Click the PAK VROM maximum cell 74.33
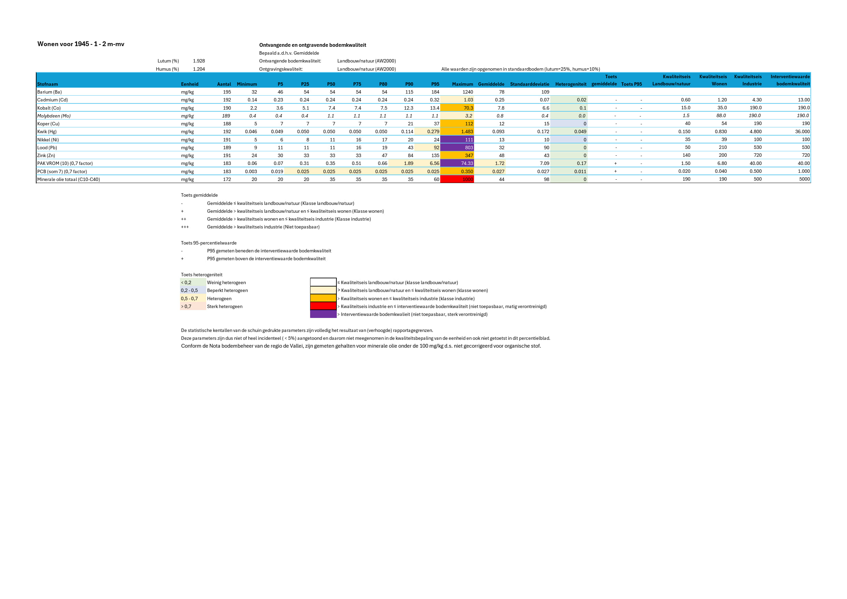847x599 pixels. click(457, 163)
